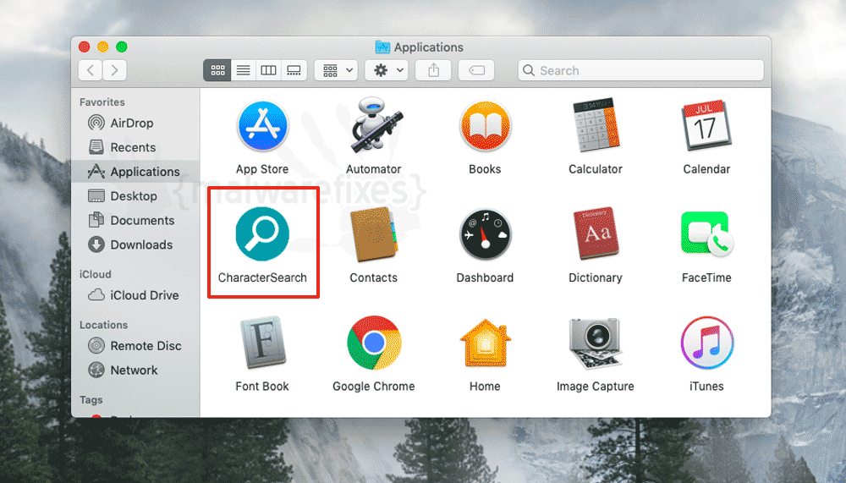Click the CharacterSearch app name label
Viewport: 846px width, 483px height.
click(262, 277)
